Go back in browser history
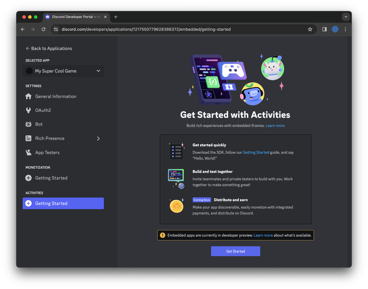The width and height of the screenshot is (368, 289). [23, 29]
